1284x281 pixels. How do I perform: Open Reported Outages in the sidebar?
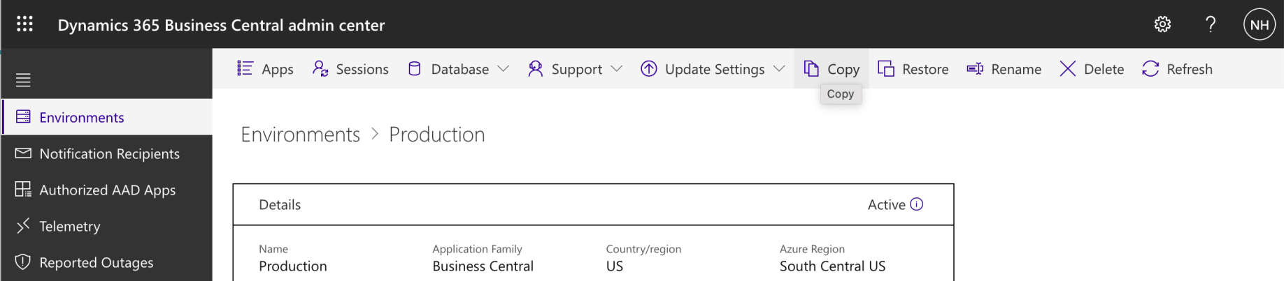(x=96, y=262)
